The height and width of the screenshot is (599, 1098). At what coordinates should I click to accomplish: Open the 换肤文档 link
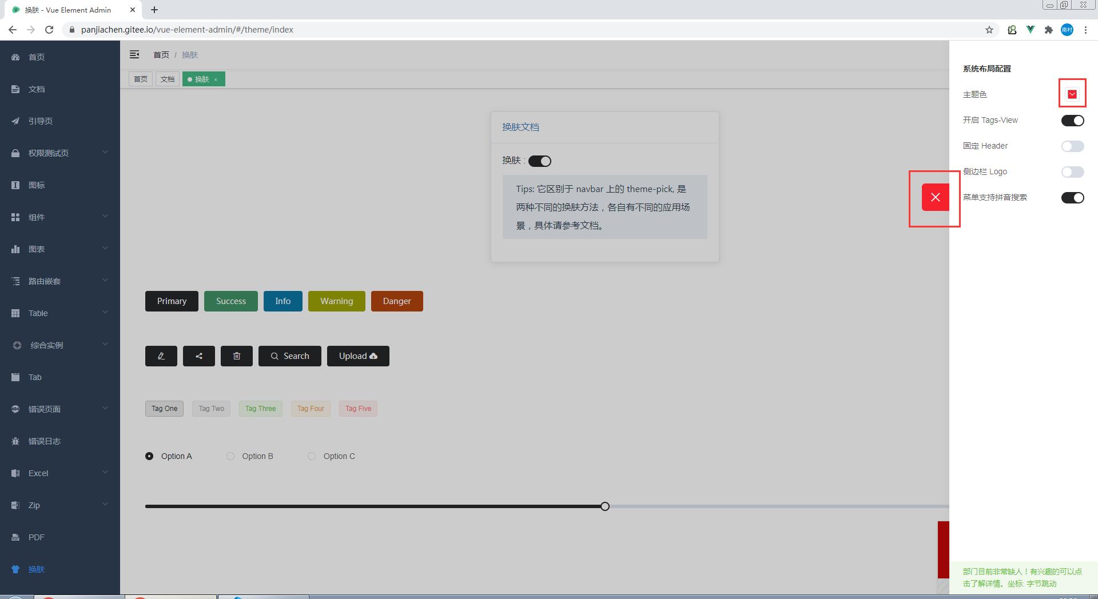[520, 127]
